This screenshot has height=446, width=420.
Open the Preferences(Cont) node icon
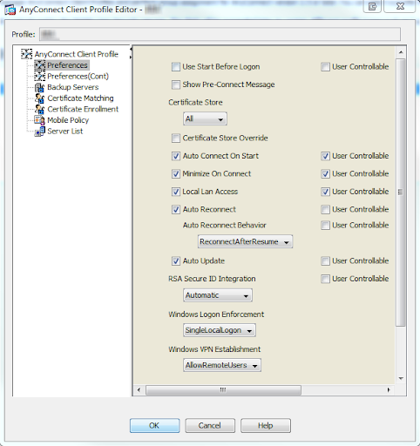tap(40, 76)
